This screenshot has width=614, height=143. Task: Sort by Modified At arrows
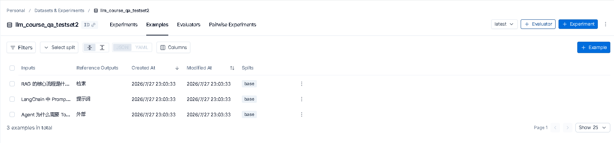[232, 68]
